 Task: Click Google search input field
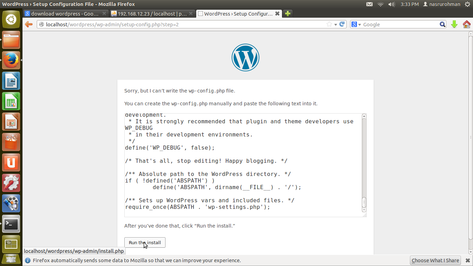pos(400,24)
